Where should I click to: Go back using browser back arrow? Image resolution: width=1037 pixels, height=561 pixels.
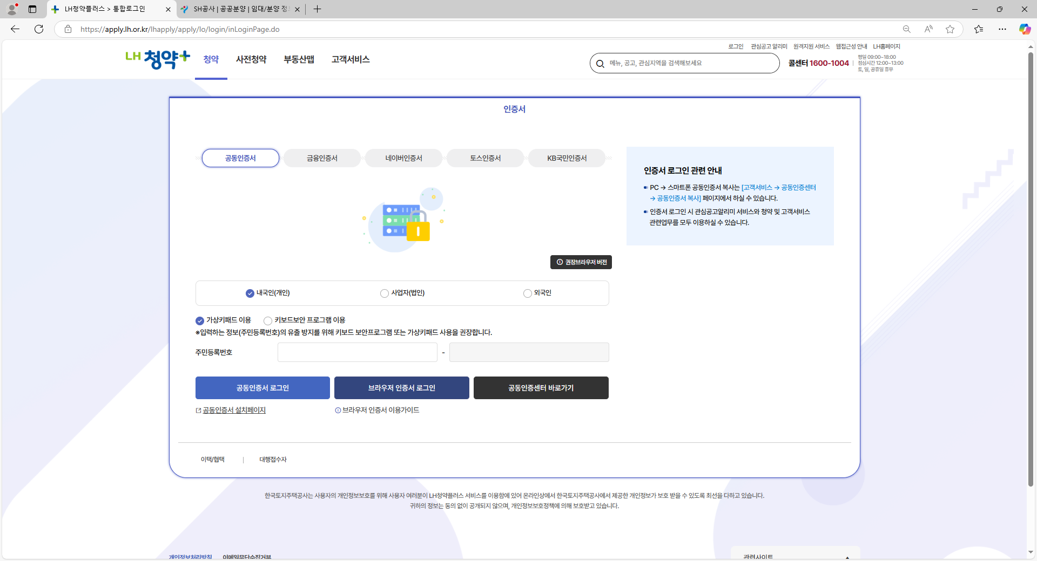(15, 29)
